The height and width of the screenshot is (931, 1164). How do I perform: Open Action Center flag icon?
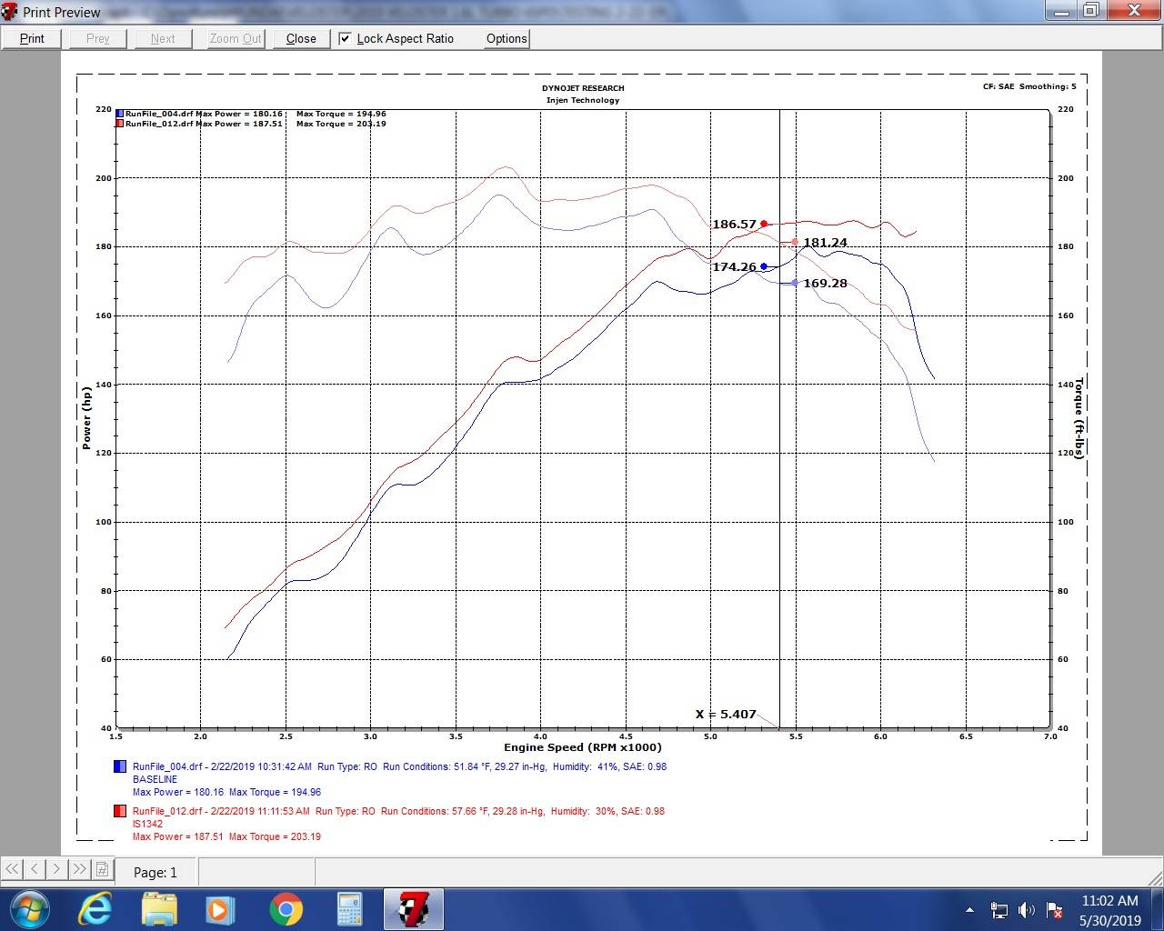[1055, 909]
